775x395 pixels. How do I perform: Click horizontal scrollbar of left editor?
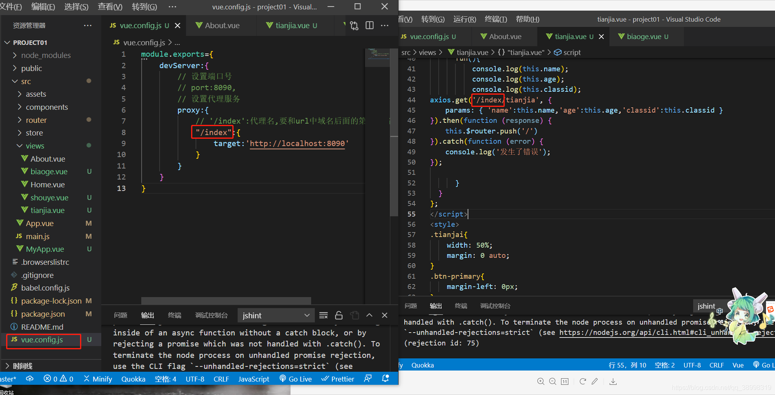(226, 301)
